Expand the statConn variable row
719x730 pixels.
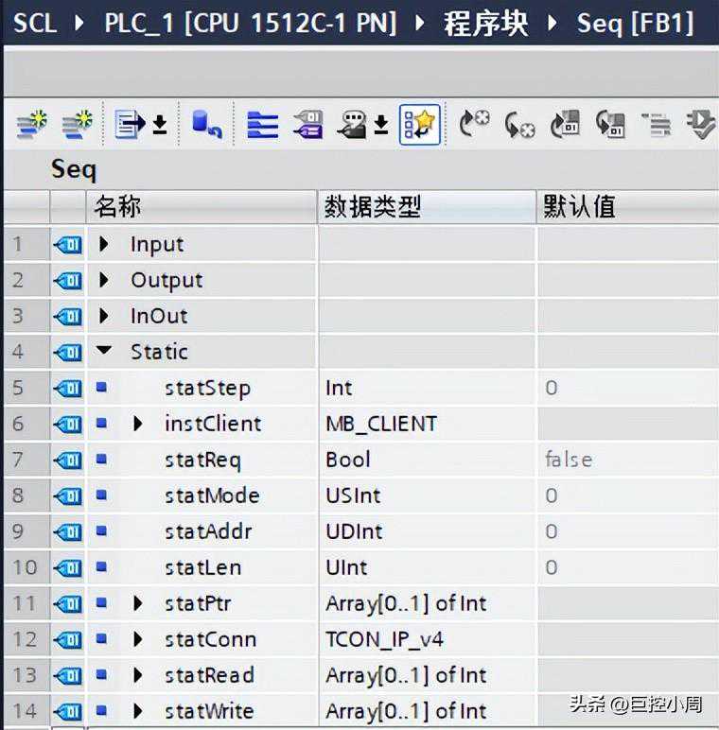(138, 639)
